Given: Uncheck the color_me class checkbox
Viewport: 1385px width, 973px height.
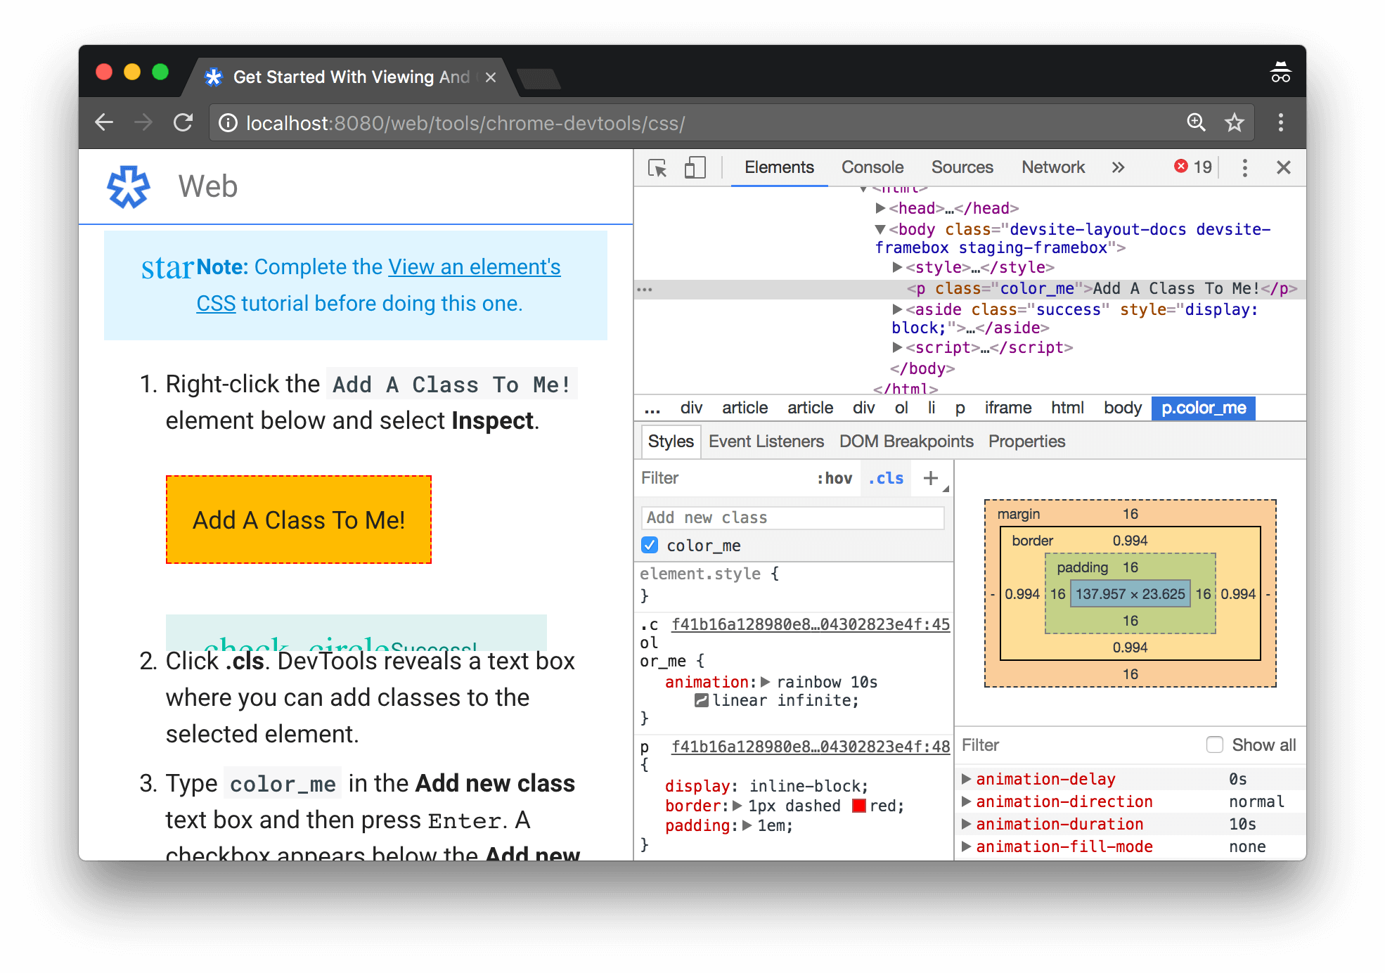Looking at the screenshot, I should (x=649, y=545).
